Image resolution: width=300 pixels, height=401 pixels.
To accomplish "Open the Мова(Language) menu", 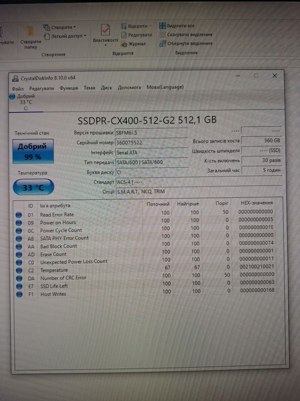I will 165,87.
